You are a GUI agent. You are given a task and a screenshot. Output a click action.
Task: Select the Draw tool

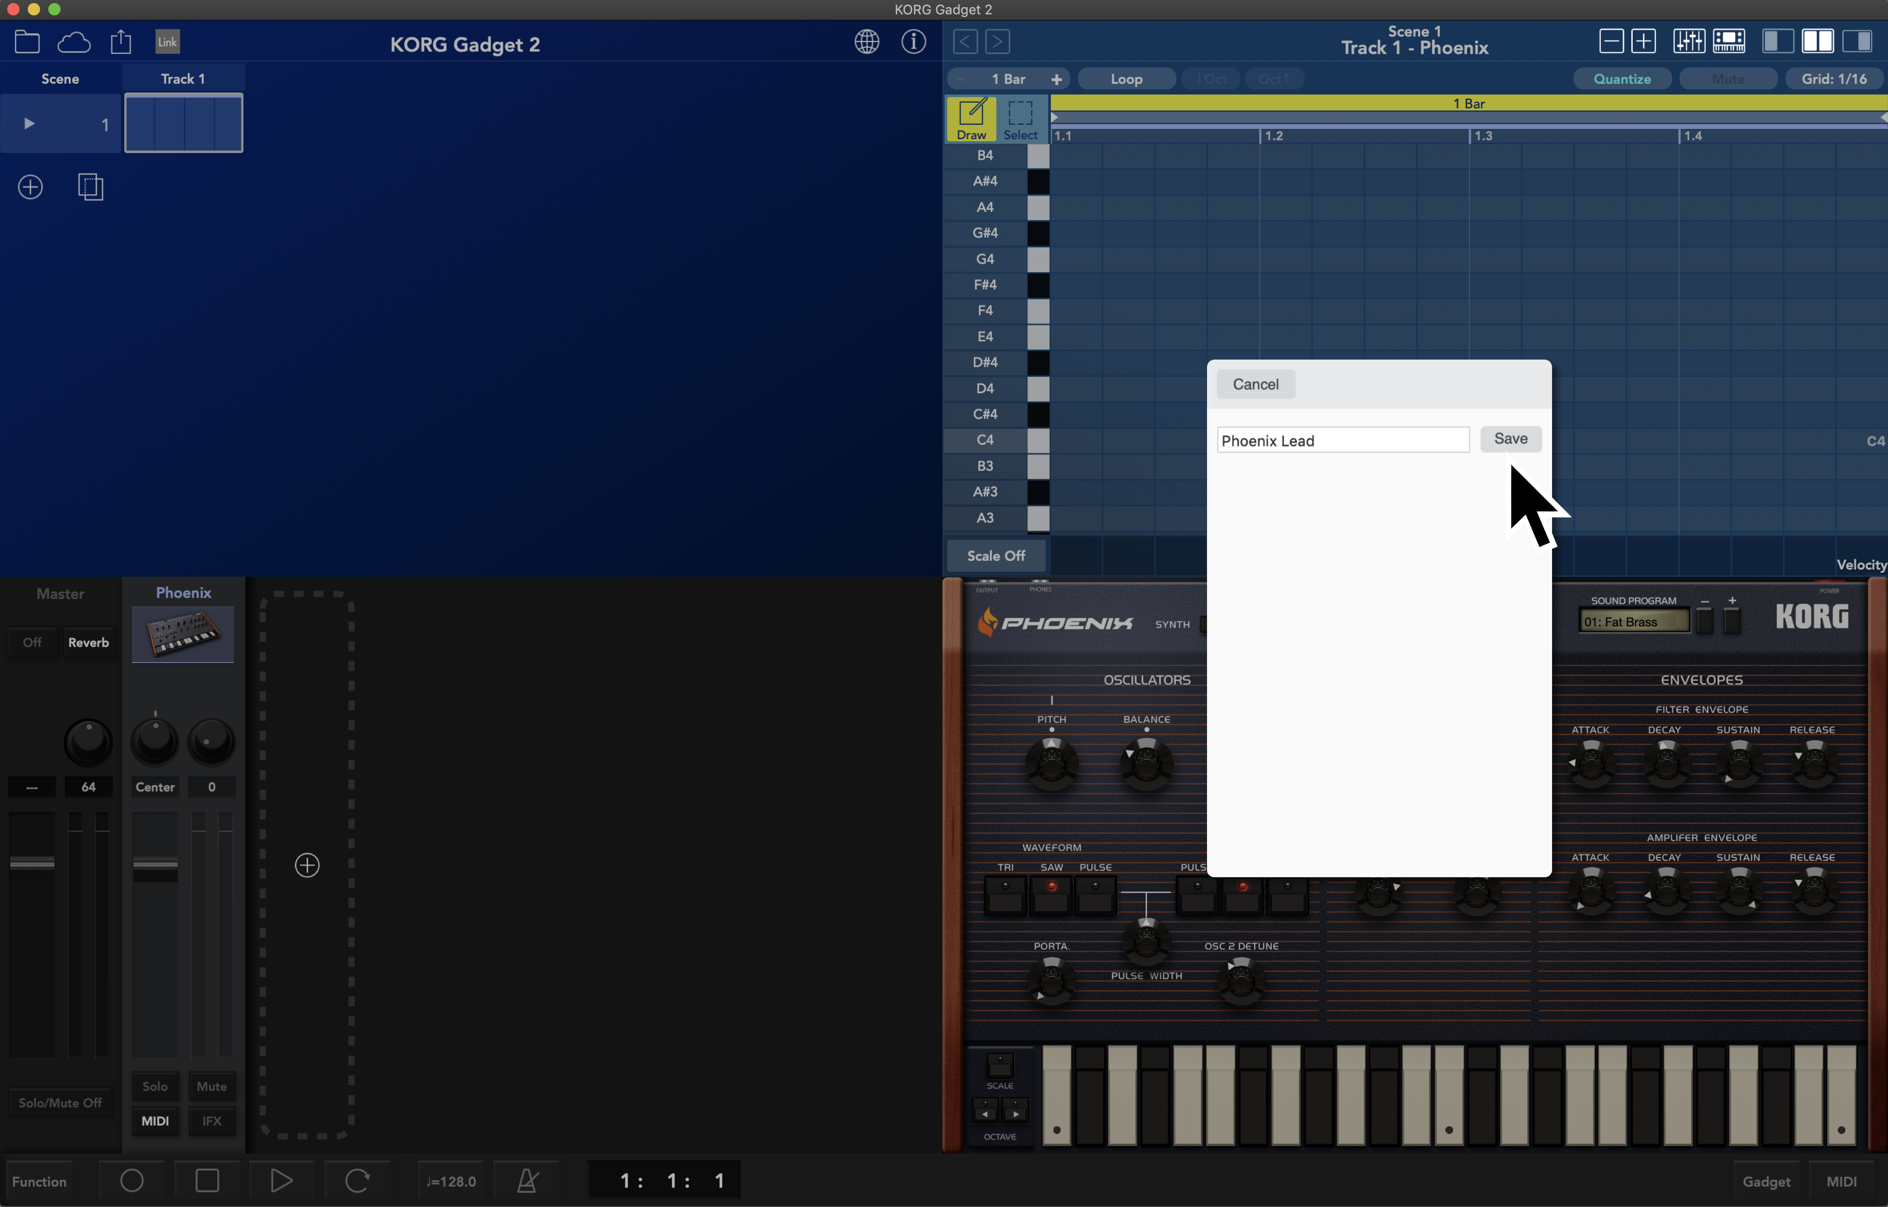pyautogui.click(x=971, y=119)
